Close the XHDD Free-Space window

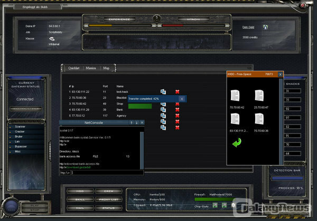(280, 74)
